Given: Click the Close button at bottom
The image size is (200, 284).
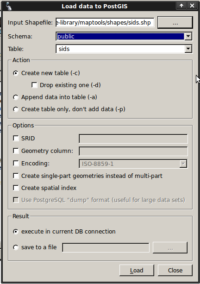Looking at the screenshot, I should (x=175, y=270).
